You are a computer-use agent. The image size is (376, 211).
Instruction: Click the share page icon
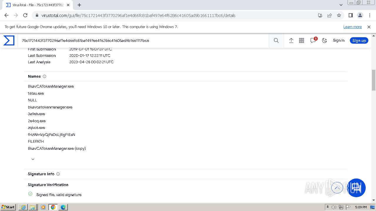tap(330, 15)
